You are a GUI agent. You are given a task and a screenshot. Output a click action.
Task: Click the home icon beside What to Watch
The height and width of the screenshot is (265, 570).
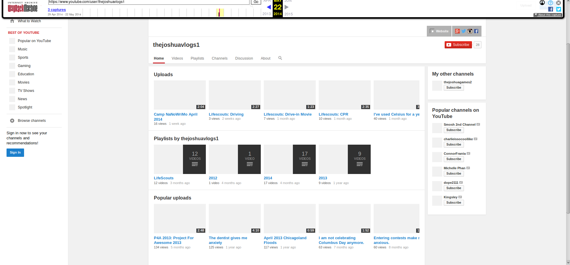click(x=12, y=21)
